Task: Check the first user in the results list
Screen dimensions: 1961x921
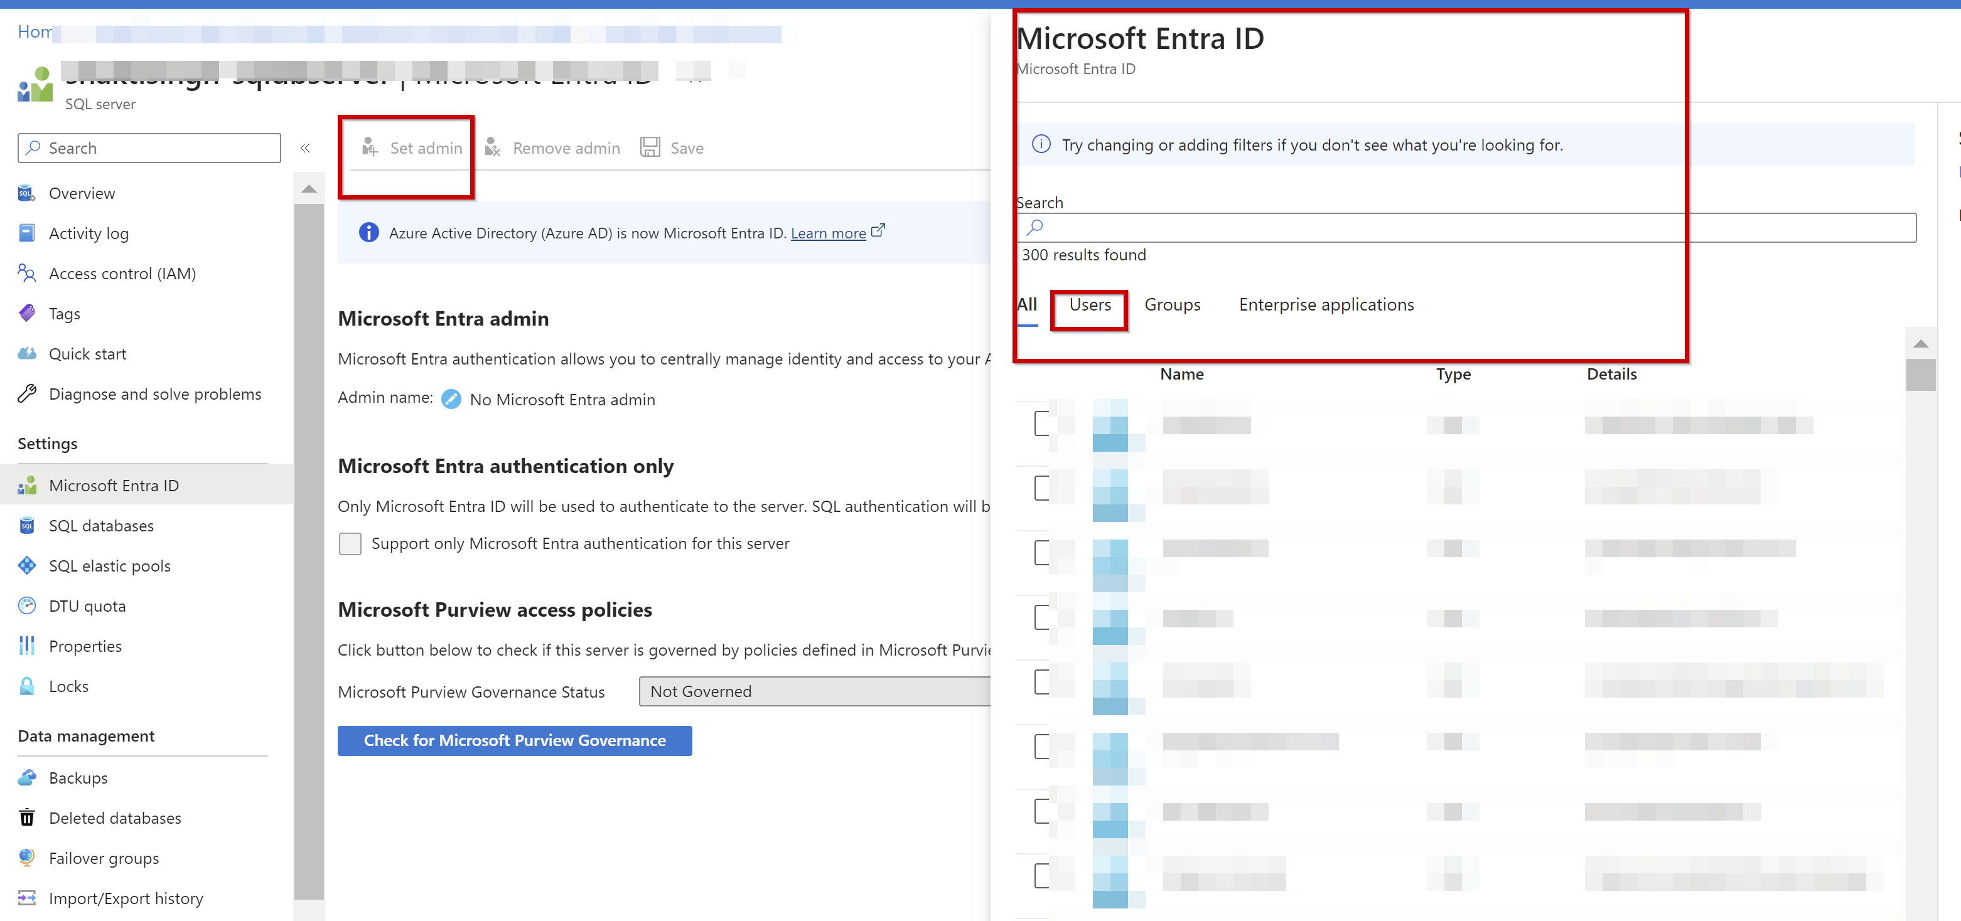Action: 1042,423
